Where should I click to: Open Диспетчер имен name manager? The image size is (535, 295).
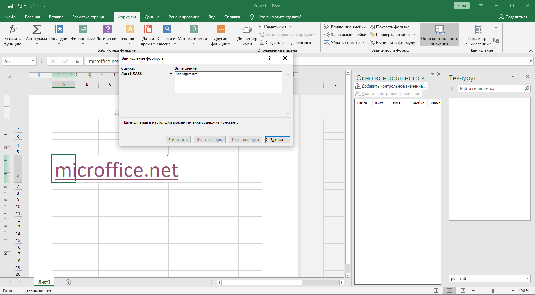coord(247,35)
